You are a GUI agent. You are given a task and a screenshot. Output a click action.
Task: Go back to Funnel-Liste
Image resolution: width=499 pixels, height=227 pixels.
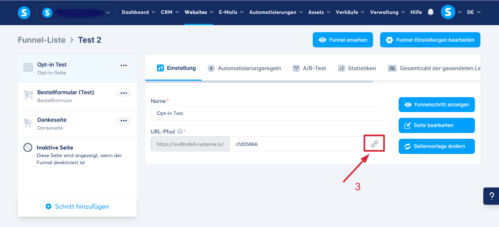click(x=42, y=40)
